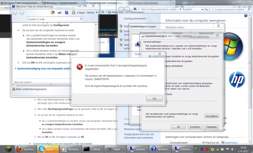Go back in Control Panel Systeem window

click(x=121, y=9)
